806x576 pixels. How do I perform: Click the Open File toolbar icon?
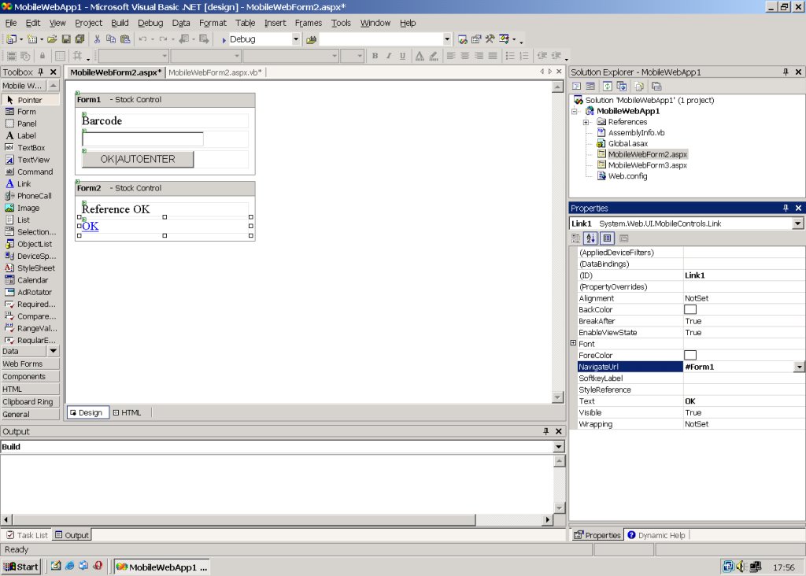[x=52, y=39]
